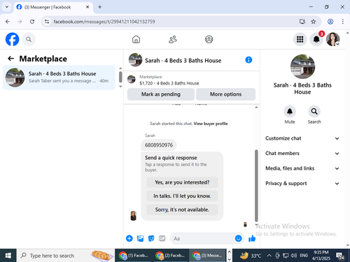
Task: Choose a GIF icon in composer
Action: click(162, 238)
